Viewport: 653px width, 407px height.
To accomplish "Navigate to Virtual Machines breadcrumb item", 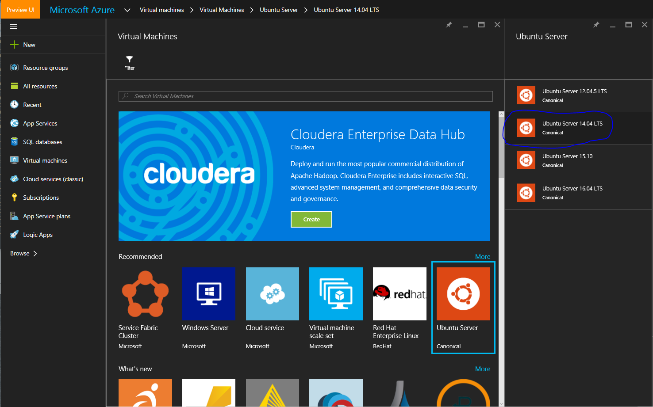I will (222, 10).
